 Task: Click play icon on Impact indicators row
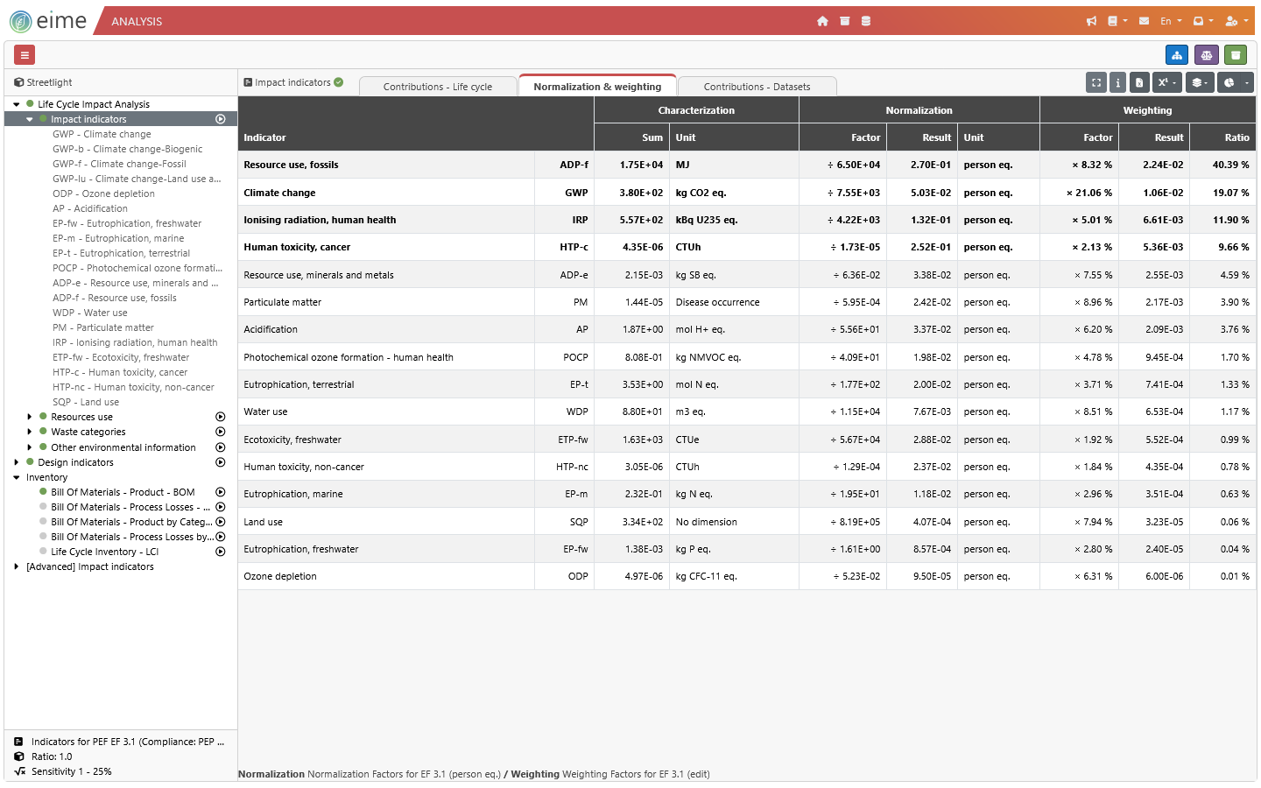pos(221,119)
